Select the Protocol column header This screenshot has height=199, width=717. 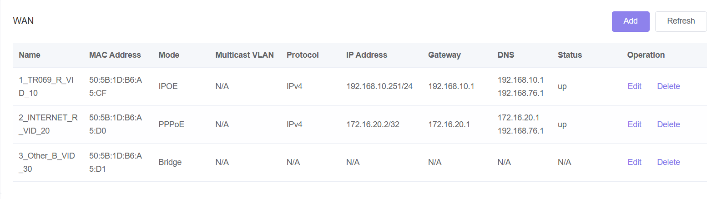303,55
